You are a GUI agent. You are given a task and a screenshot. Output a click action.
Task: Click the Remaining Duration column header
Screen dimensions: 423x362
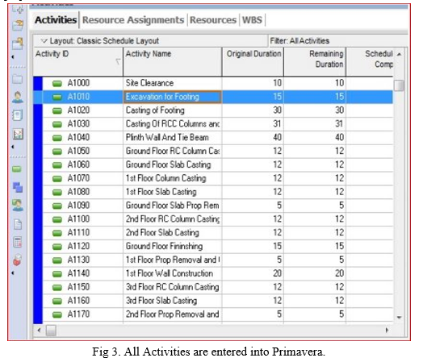tap(315, 62)
